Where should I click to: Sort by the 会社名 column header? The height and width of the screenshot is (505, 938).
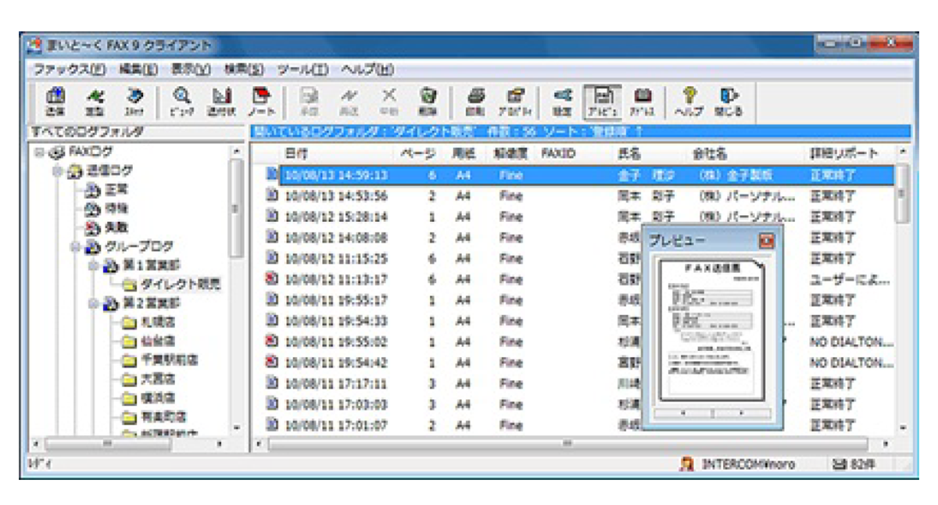(709, 154)
